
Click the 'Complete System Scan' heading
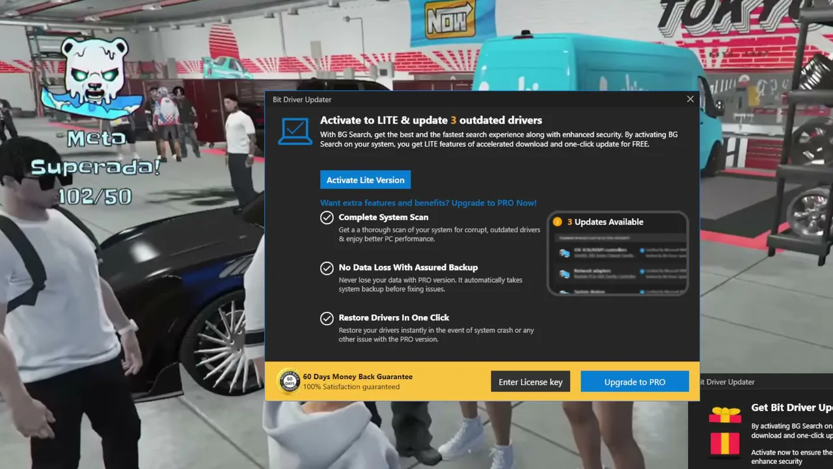(383, 217)
